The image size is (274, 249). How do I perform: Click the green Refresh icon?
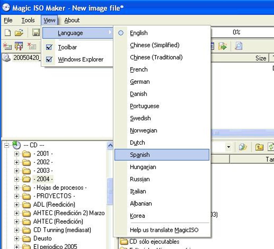[x=271, y=147]
